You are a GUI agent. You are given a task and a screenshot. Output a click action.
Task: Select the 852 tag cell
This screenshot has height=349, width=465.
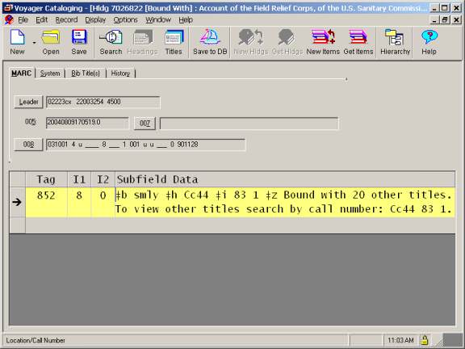pyautogui.click(x=46, y=202)
